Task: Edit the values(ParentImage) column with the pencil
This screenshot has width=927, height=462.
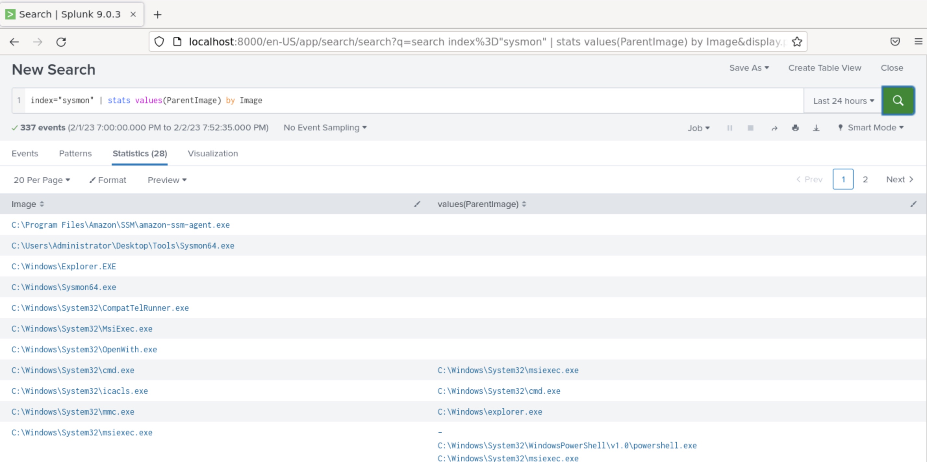Action: [x=913, y=204]
